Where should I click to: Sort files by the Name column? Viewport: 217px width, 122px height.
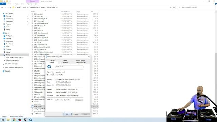(33, 12)
